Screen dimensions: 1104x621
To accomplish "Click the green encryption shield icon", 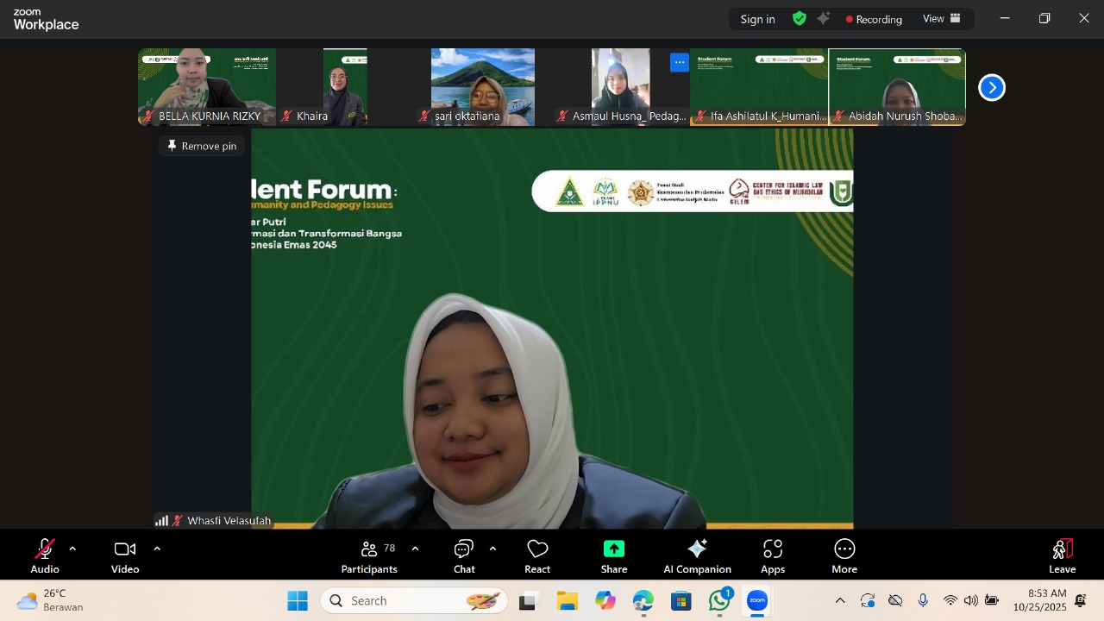I will [800, 18].
